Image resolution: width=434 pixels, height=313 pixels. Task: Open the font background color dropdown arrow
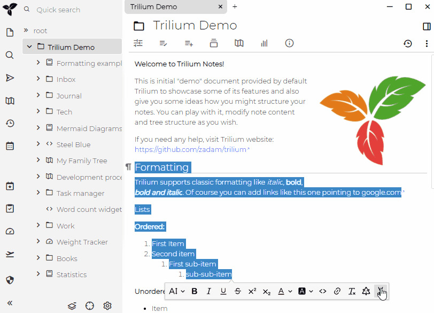click(311, 291)
